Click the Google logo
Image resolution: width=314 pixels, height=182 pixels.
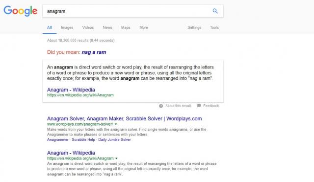coord(21,11)
